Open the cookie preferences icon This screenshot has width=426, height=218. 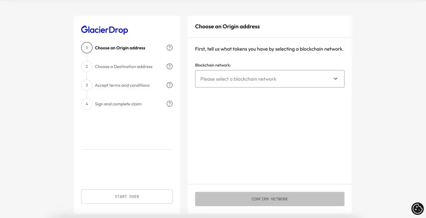(417, 208)
